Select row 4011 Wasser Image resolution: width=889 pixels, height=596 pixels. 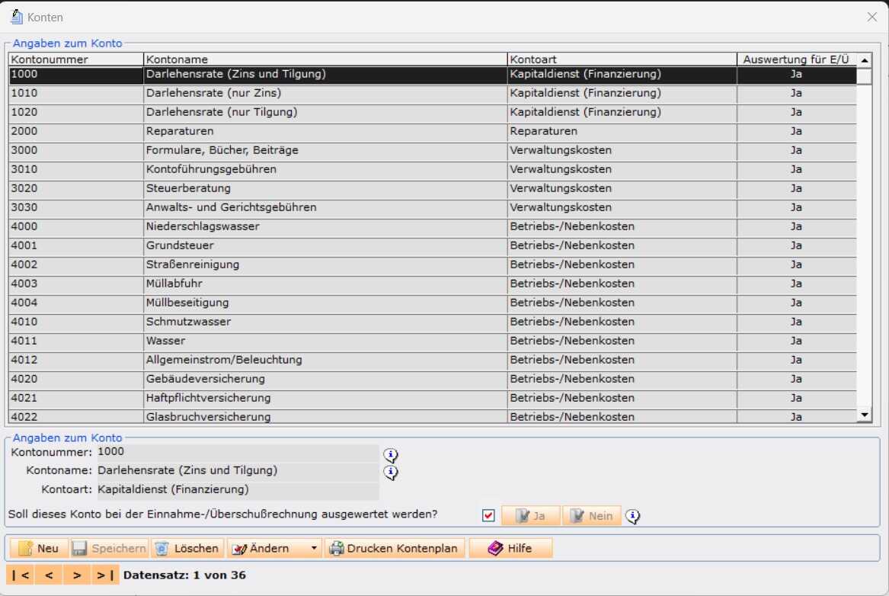(x=433, y=341)
